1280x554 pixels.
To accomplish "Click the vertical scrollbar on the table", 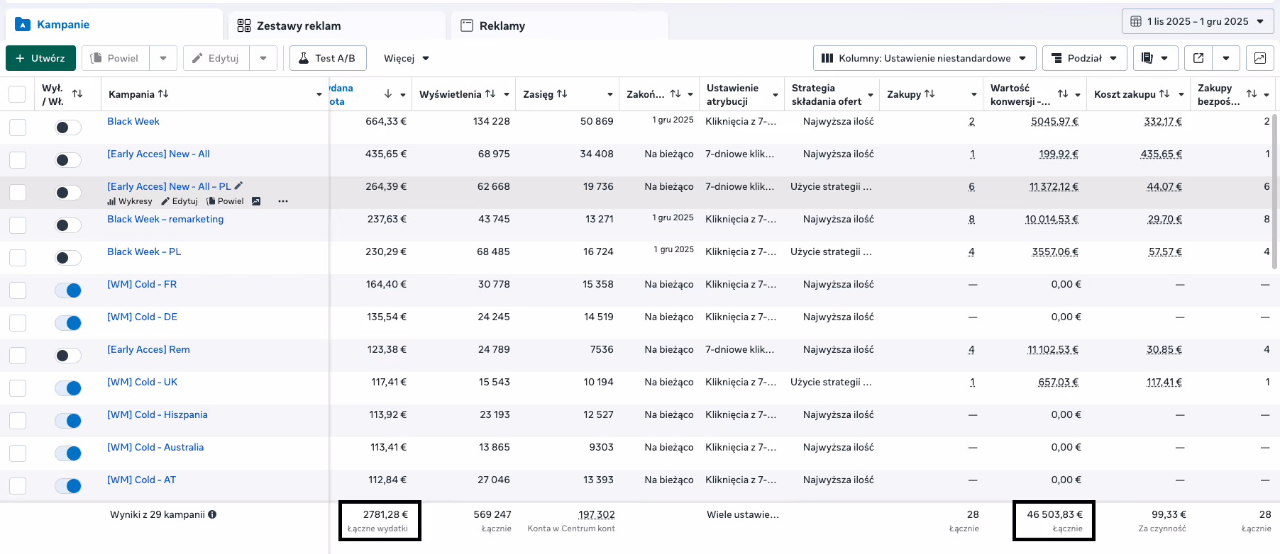I will coord(1275,191).
